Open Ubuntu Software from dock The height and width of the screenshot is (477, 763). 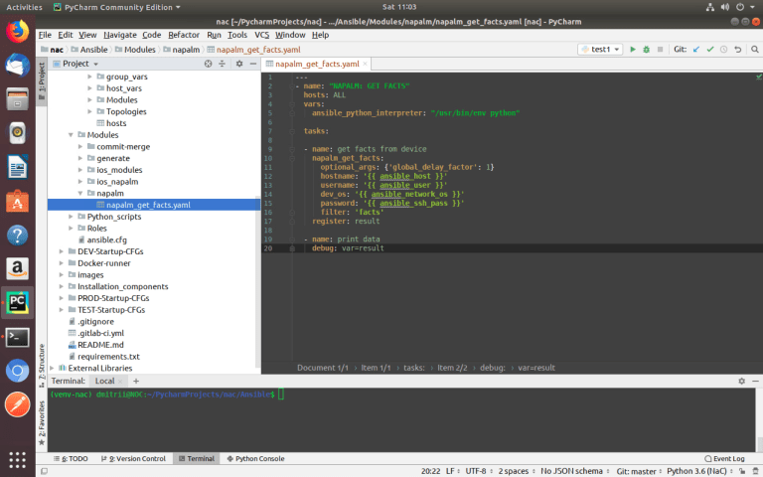coord(17,201)
